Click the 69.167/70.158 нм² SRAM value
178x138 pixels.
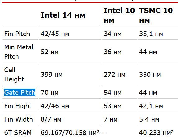coord(70,132)
